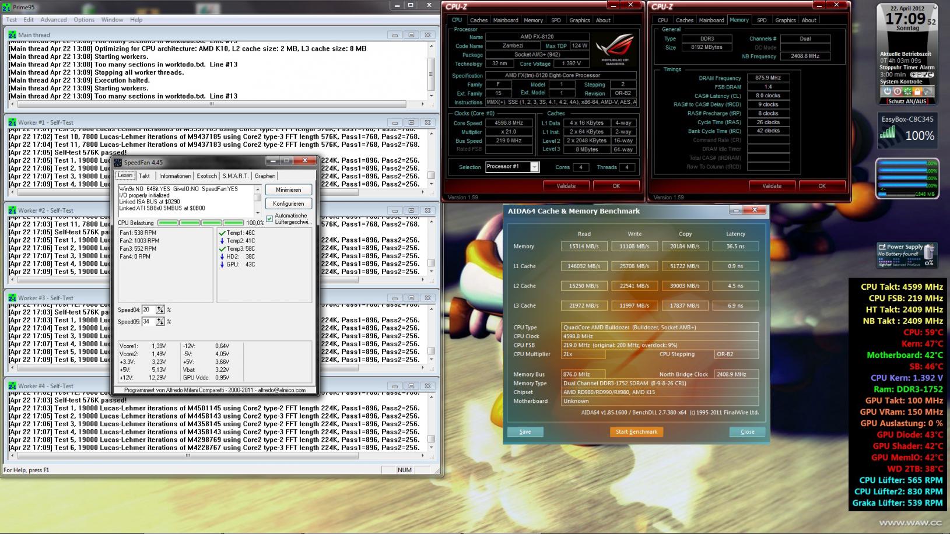This screenshot has width=950, height=534.
Task: Click the top blue CPU core usage bar gadget
Action: 902,164
